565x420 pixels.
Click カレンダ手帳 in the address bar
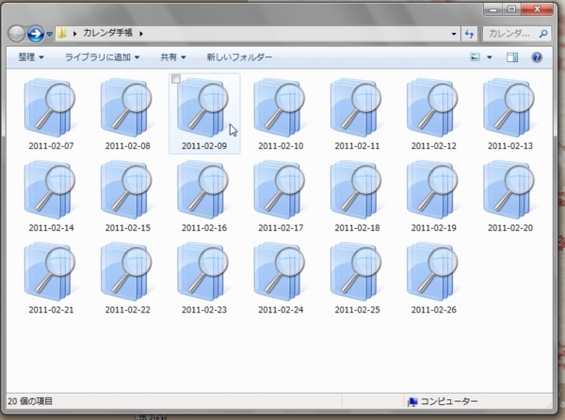click(107, 33)
